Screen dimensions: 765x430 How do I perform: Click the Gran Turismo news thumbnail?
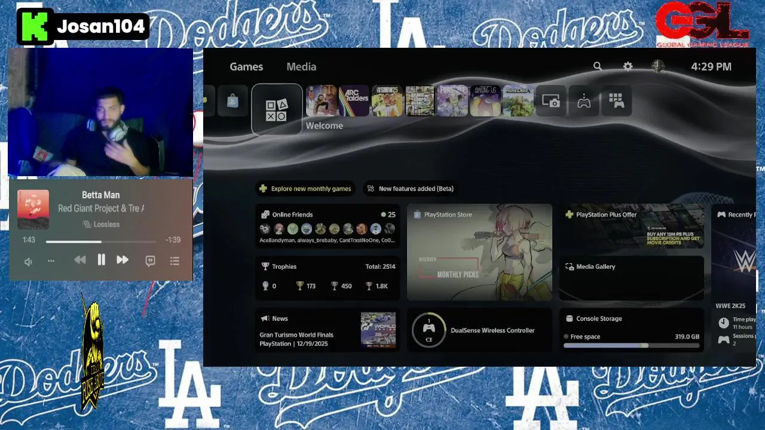[378, 329]
